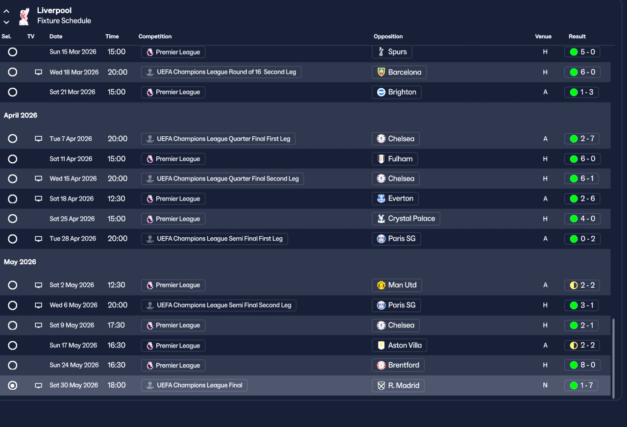The height and width of the screenshot is (427, 627).
Task: Sort by the Time column header
Action: 112,36
